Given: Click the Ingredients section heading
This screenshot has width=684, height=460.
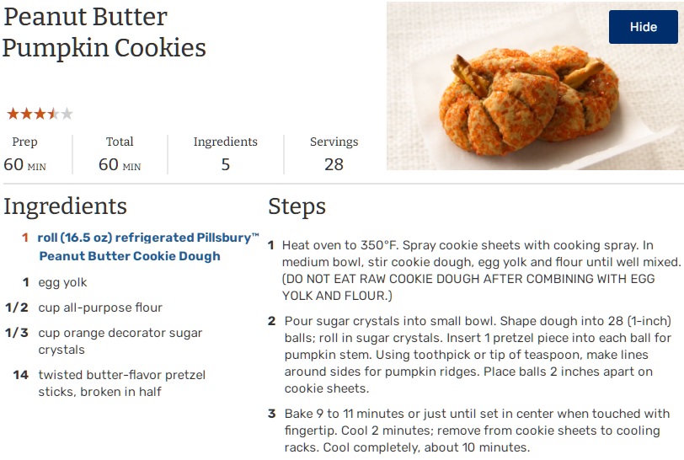Looking at the screenshot, I should pyautogui.click(x=65, y=206).
